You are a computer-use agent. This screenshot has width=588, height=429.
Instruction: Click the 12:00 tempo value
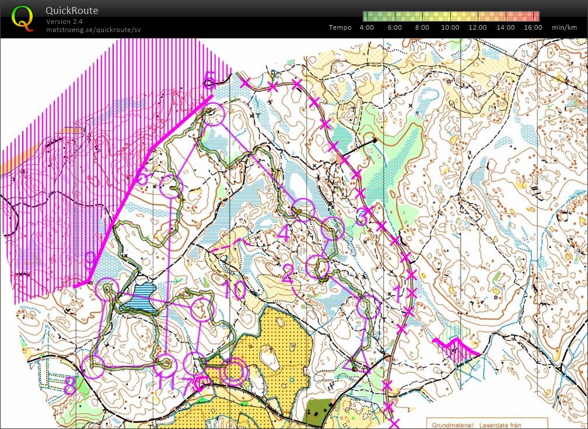point(478,27)
